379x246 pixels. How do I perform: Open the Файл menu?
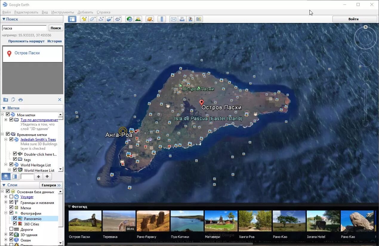tap(6, 12)
